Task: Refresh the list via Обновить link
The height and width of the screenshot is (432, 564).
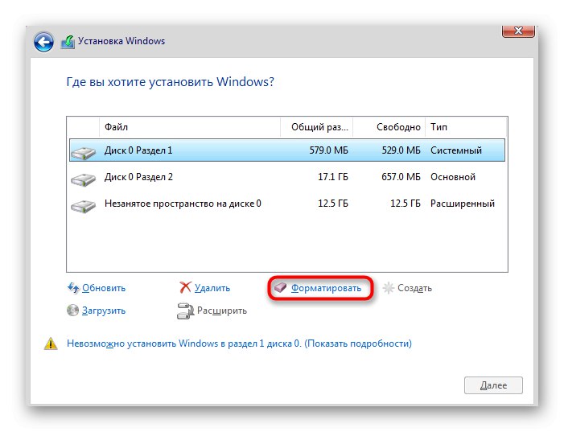Action: (104, 288)
